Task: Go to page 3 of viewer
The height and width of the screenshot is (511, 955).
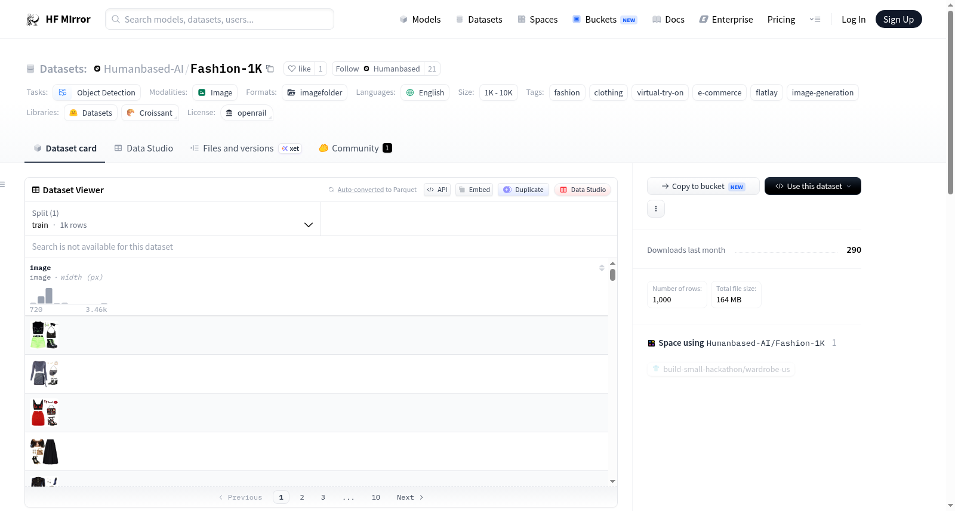Action: 323,497
